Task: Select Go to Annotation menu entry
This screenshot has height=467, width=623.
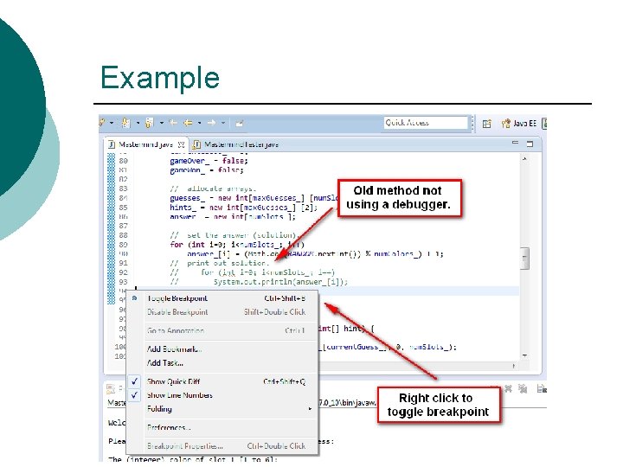Action: coord(222,330)
